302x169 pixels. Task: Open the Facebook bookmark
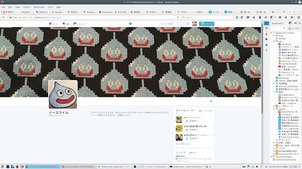285,44
